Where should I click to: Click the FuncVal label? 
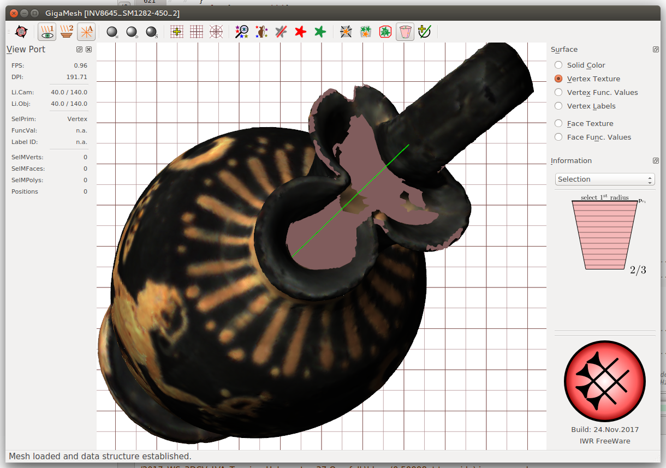[23, 130]
